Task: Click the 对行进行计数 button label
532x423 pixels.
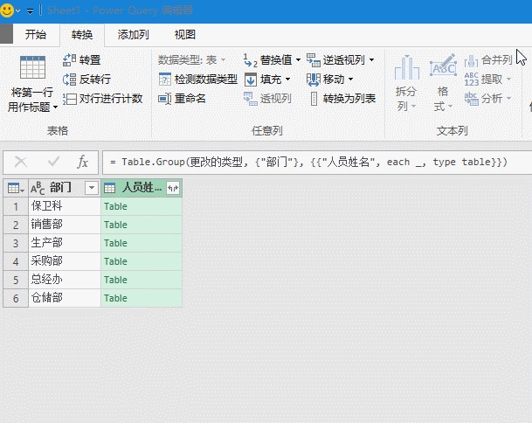Action: tap(111, 99)
